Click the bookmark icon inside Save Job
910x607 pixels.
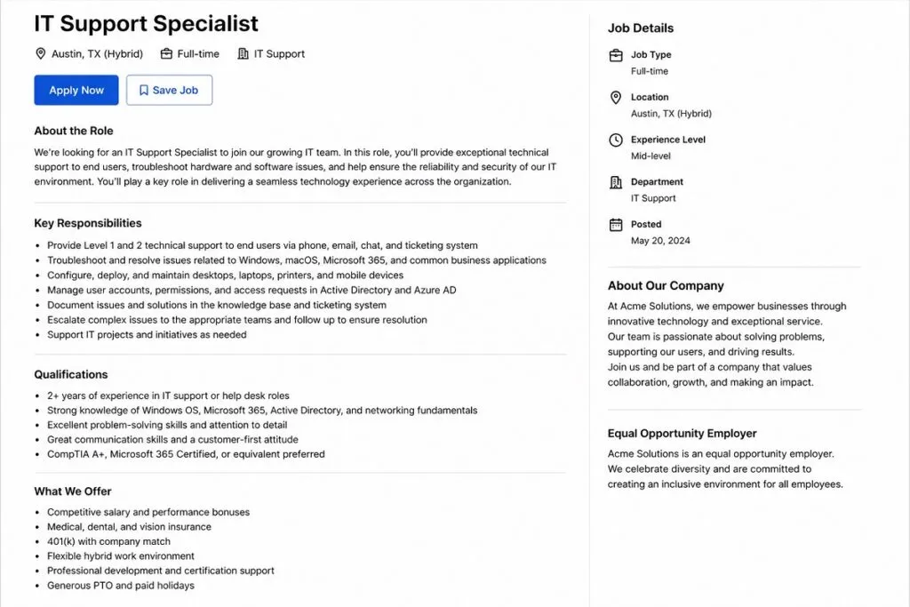[x=144, y=90]
